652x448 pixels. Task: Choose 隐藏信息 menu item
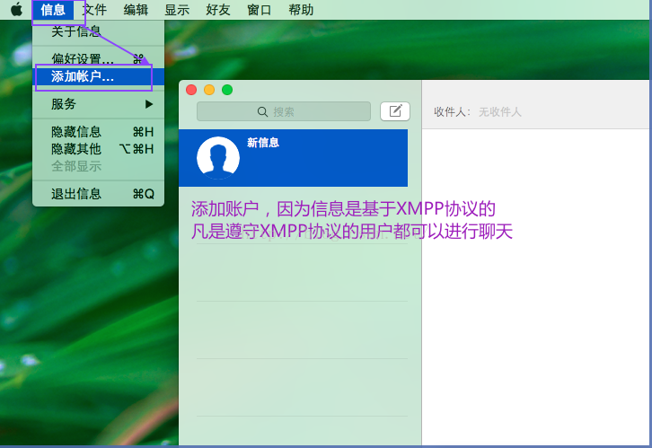tap(99, 132)
